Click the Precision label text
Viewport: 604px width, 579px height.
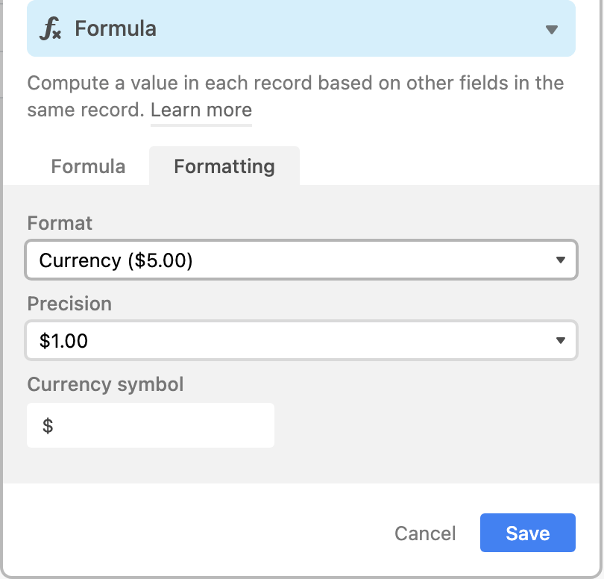tap(69, 304)
